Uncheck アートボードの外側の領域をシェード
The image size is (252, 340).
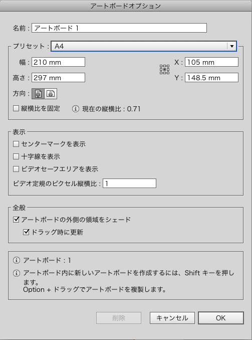(16, 220)
